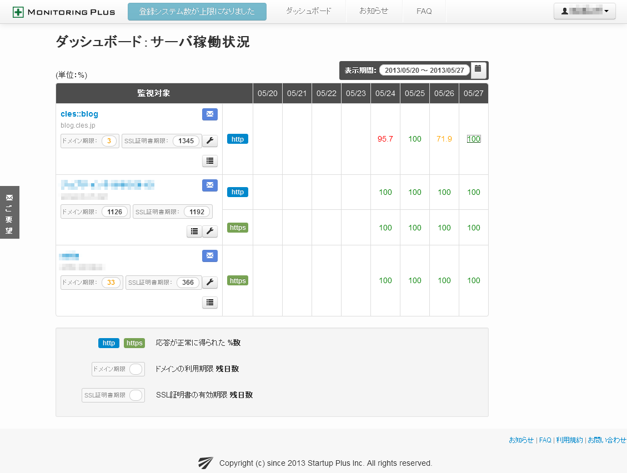Click the mail icon for cles::blog

(x=209, y=114)
